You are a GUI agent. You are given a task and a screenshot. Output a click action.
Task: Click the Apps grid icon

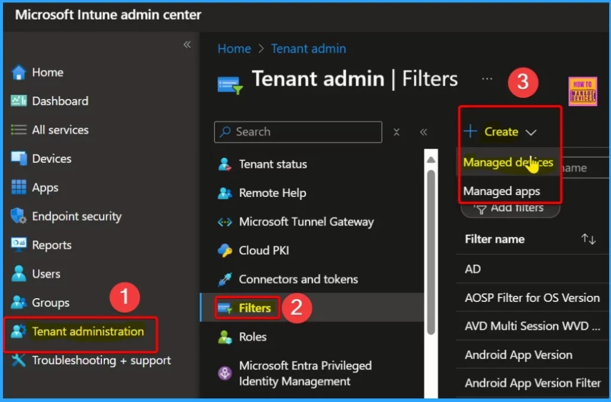point(18,187)
